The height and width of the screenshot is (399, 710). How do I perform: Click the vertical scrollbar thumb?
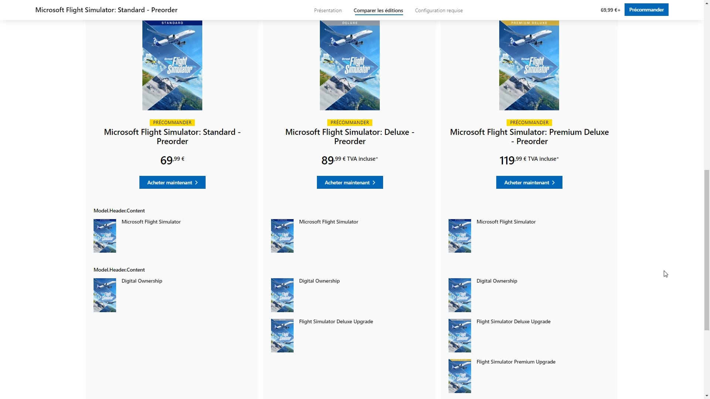(x=707, y=249)
